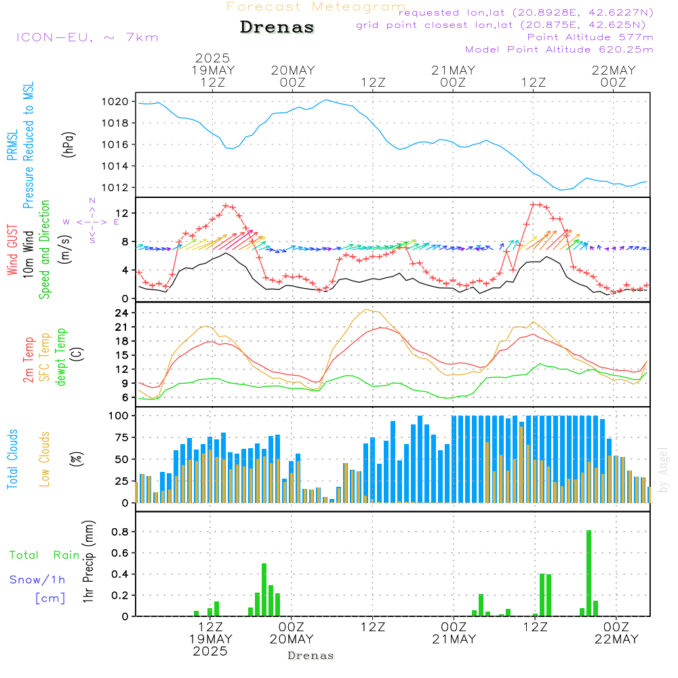Click the blue "Snow/1h" legend label

click(x=37, y=580)
